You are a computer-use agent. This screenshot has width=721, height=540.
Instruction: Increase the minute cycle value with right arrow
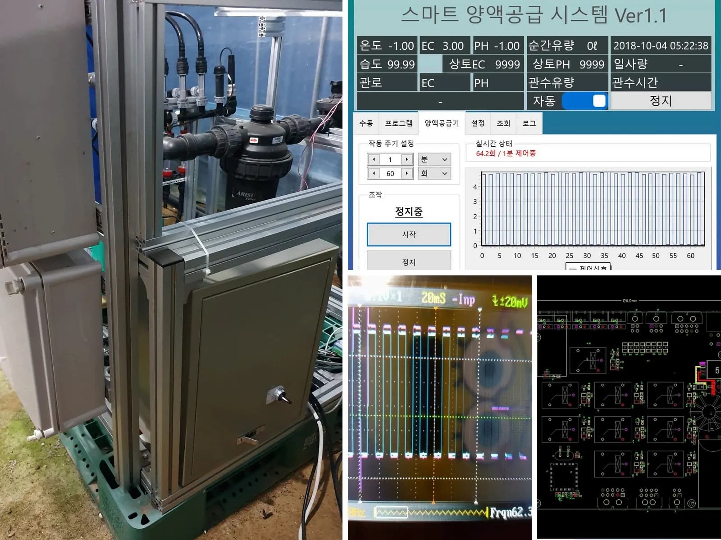(407, 159)
